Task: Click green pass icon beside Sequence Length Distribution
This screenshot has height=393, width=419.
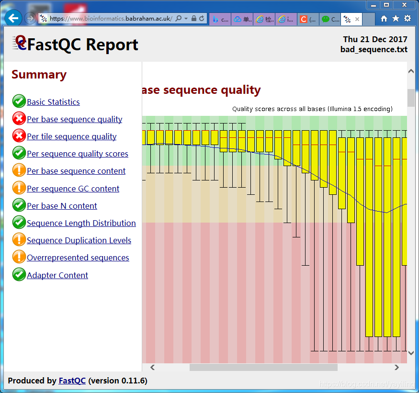Action: tap(19, 222)
